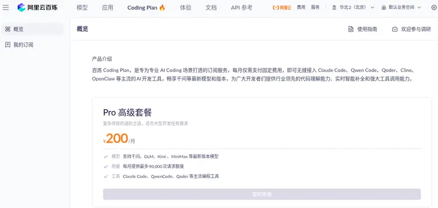
Task: Click the 支持千问、GLM、Kimi、MiniMax text
Action: (171, 157)
